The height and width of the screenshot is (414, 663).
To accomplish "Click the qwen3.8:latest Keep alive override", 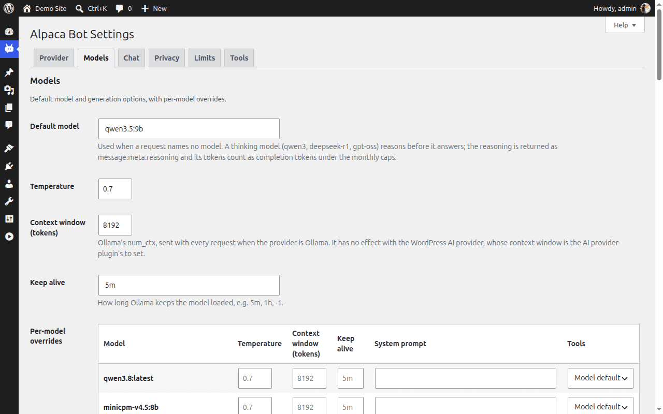I will [x=351, y=378].
